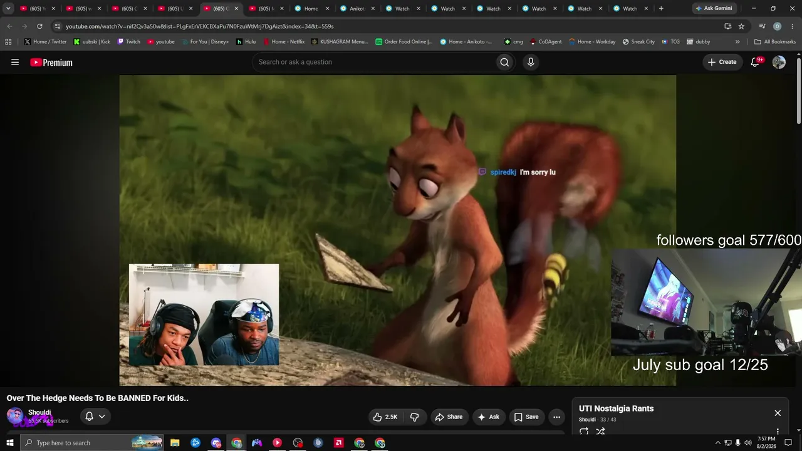802x451 pixels.
Task: Open Chrome apps grid in bookmarks bar
Action: (x=8, y=42)
